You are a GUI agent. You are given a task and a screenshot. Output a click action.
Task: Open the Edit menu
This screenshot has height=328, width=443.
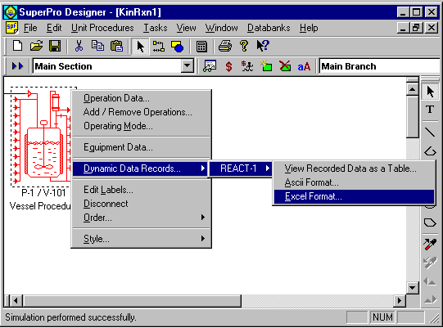54,28
